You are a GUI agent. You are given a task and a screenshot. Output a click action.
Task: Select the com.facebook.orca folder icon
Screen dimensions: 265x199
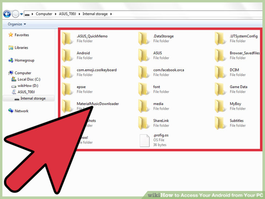(143, 73)
